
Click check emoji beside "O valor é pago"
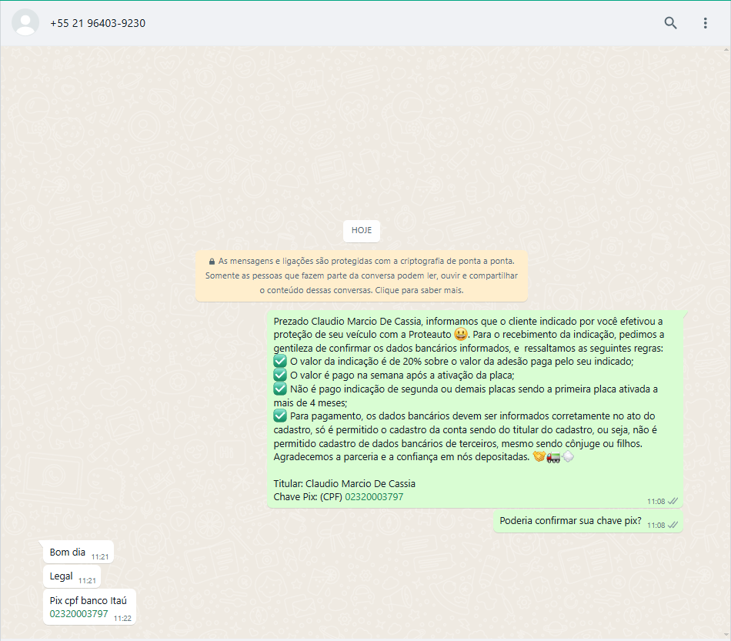[x=280, y=376]
